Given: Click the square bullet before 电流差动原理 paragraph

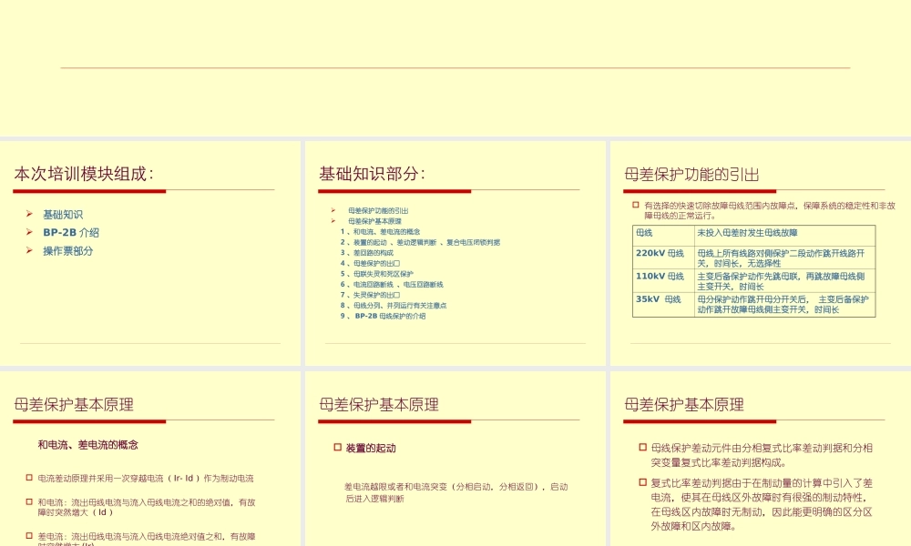Looking at the screenshot, I should (x=28, y=477).
